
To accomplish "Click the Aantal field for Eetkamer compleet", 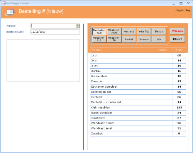I will tap(162, 87).
